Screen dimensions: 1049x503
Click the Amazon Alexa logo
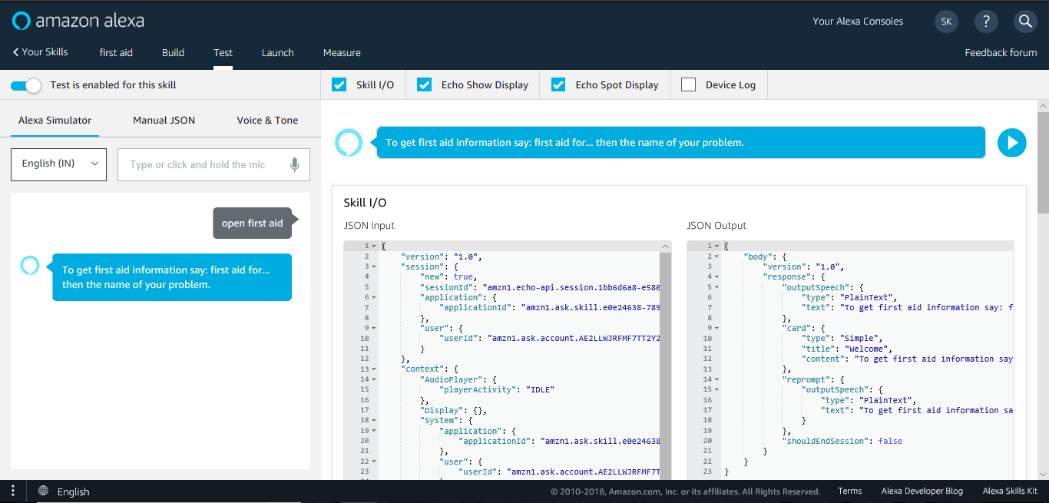click(x=78, y=21)
